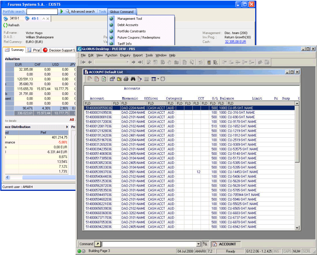The width and height of the screenshot is (317, 255).
Task: Click the globe icon beside Debit Accounts
Action: [111, 25]
